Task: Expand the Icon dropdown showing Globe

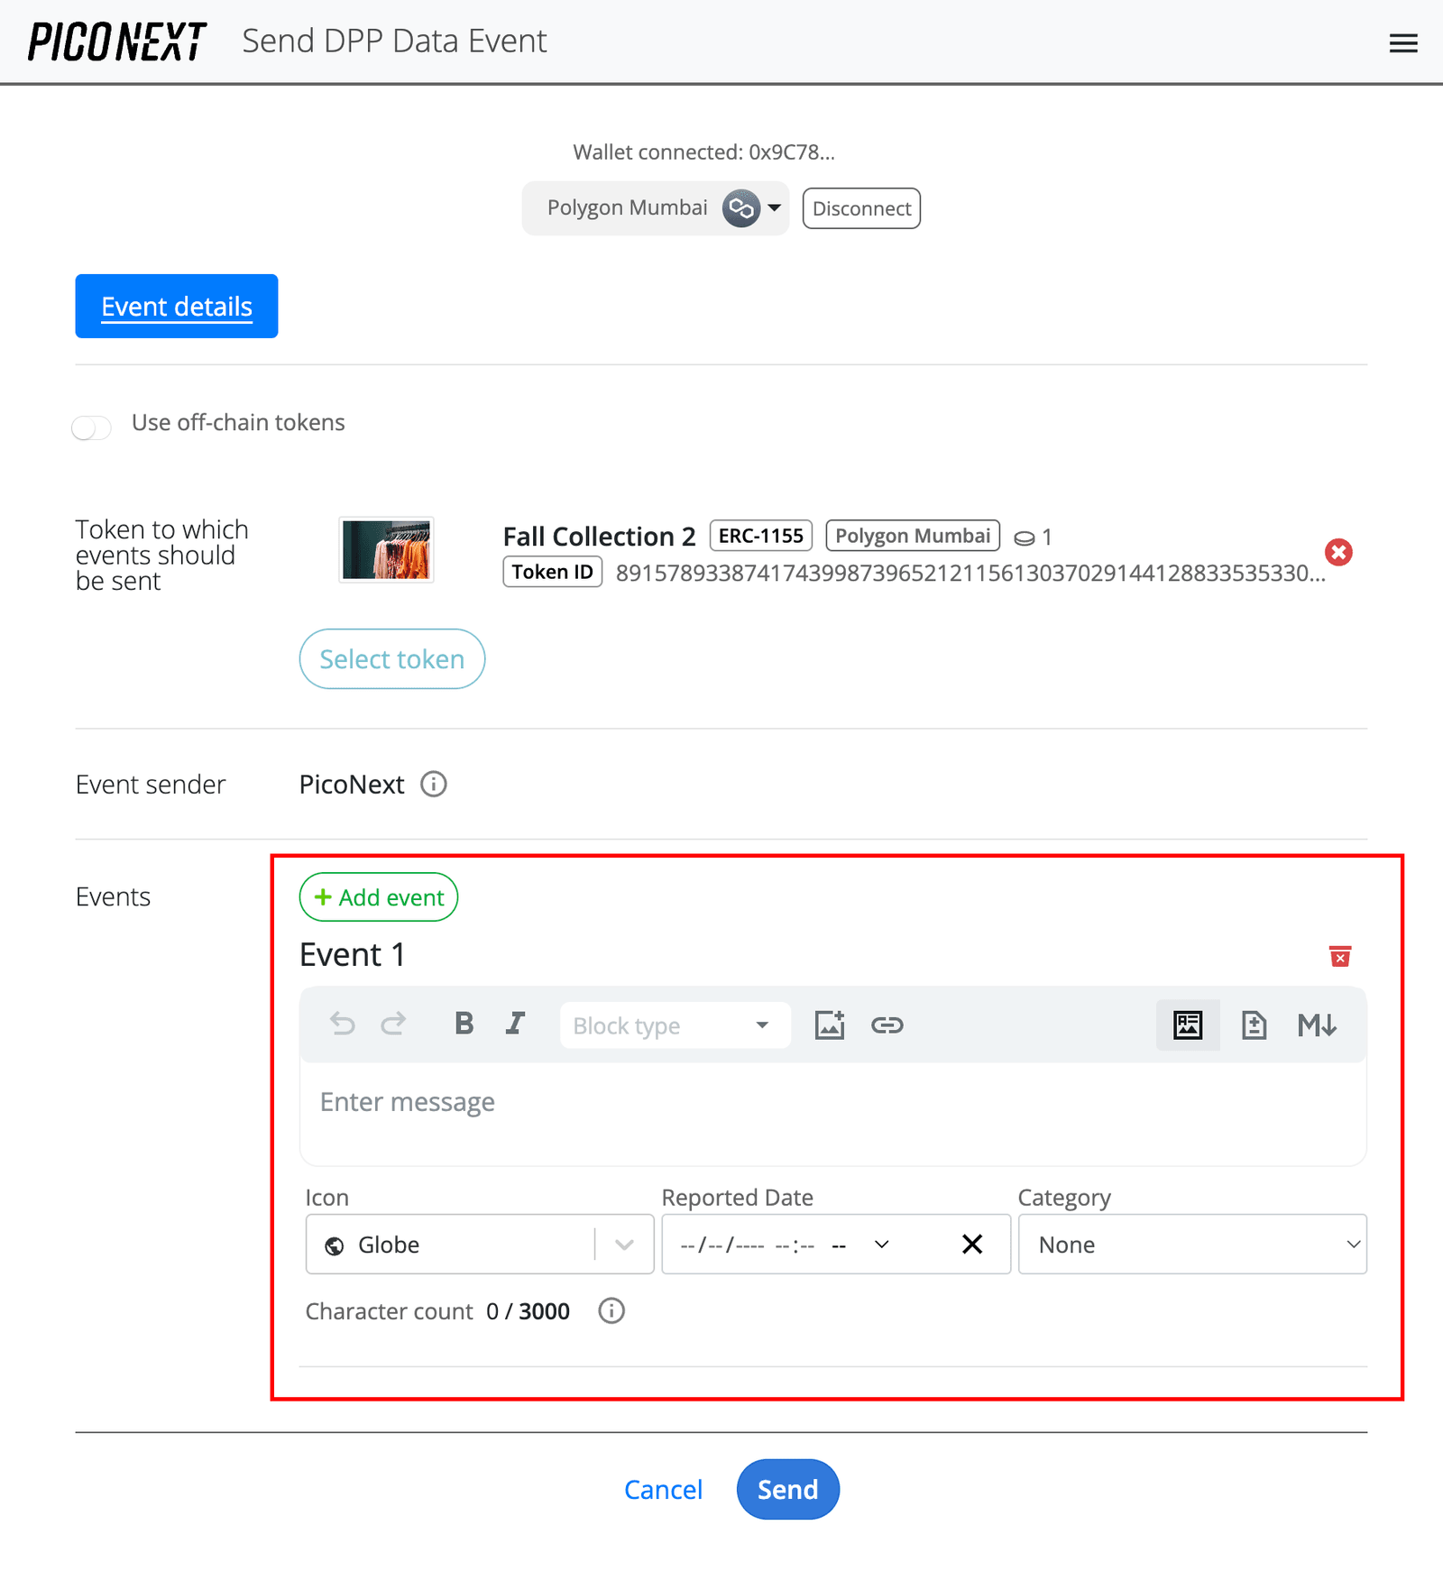Action: pyautogui.click(x=622, y=1245)
